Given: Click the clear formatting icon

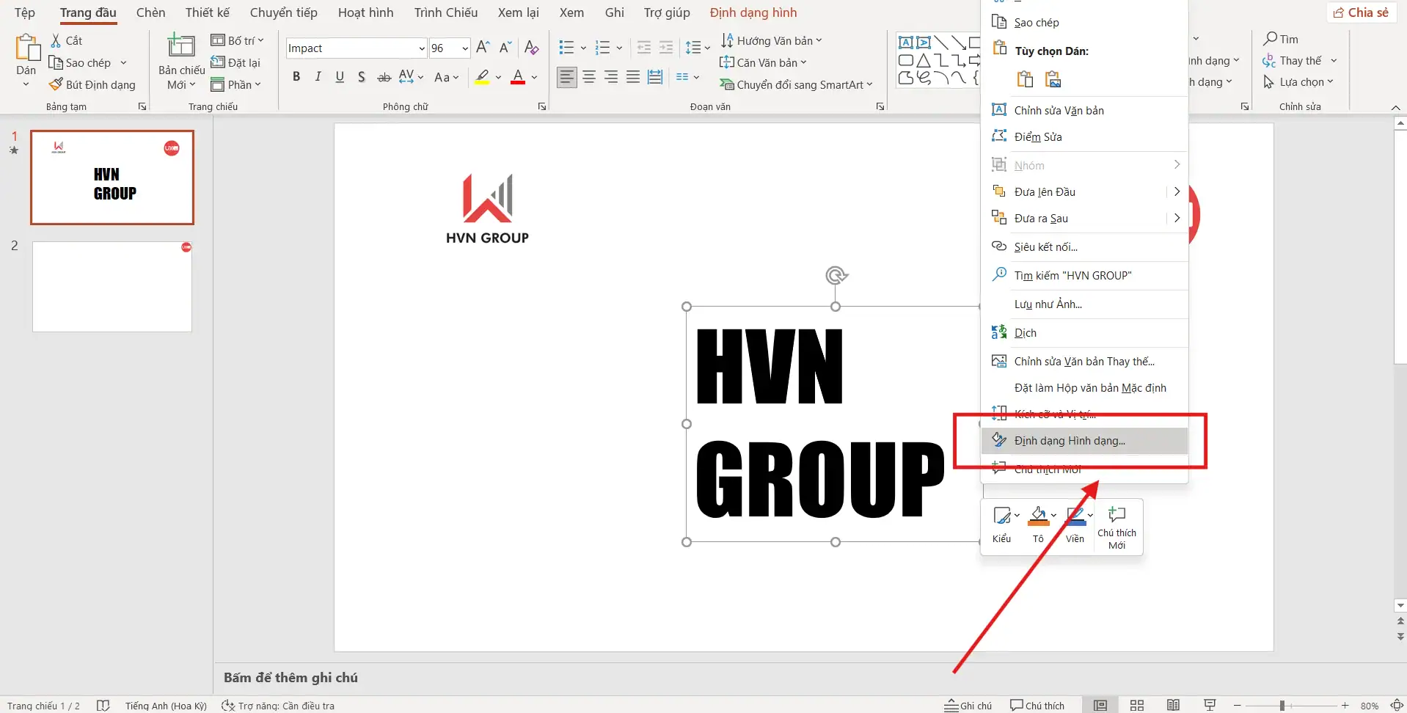Looking at the screenshot, I should (x=532, y=48).
